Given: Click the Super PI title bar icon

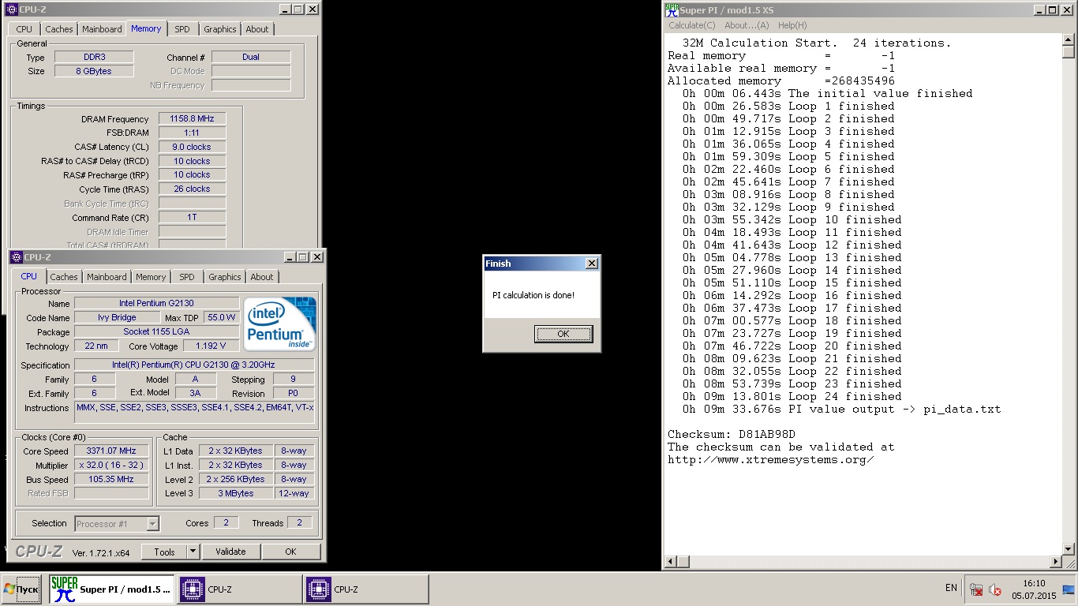Looking at the screenshot, I should 672,9.
